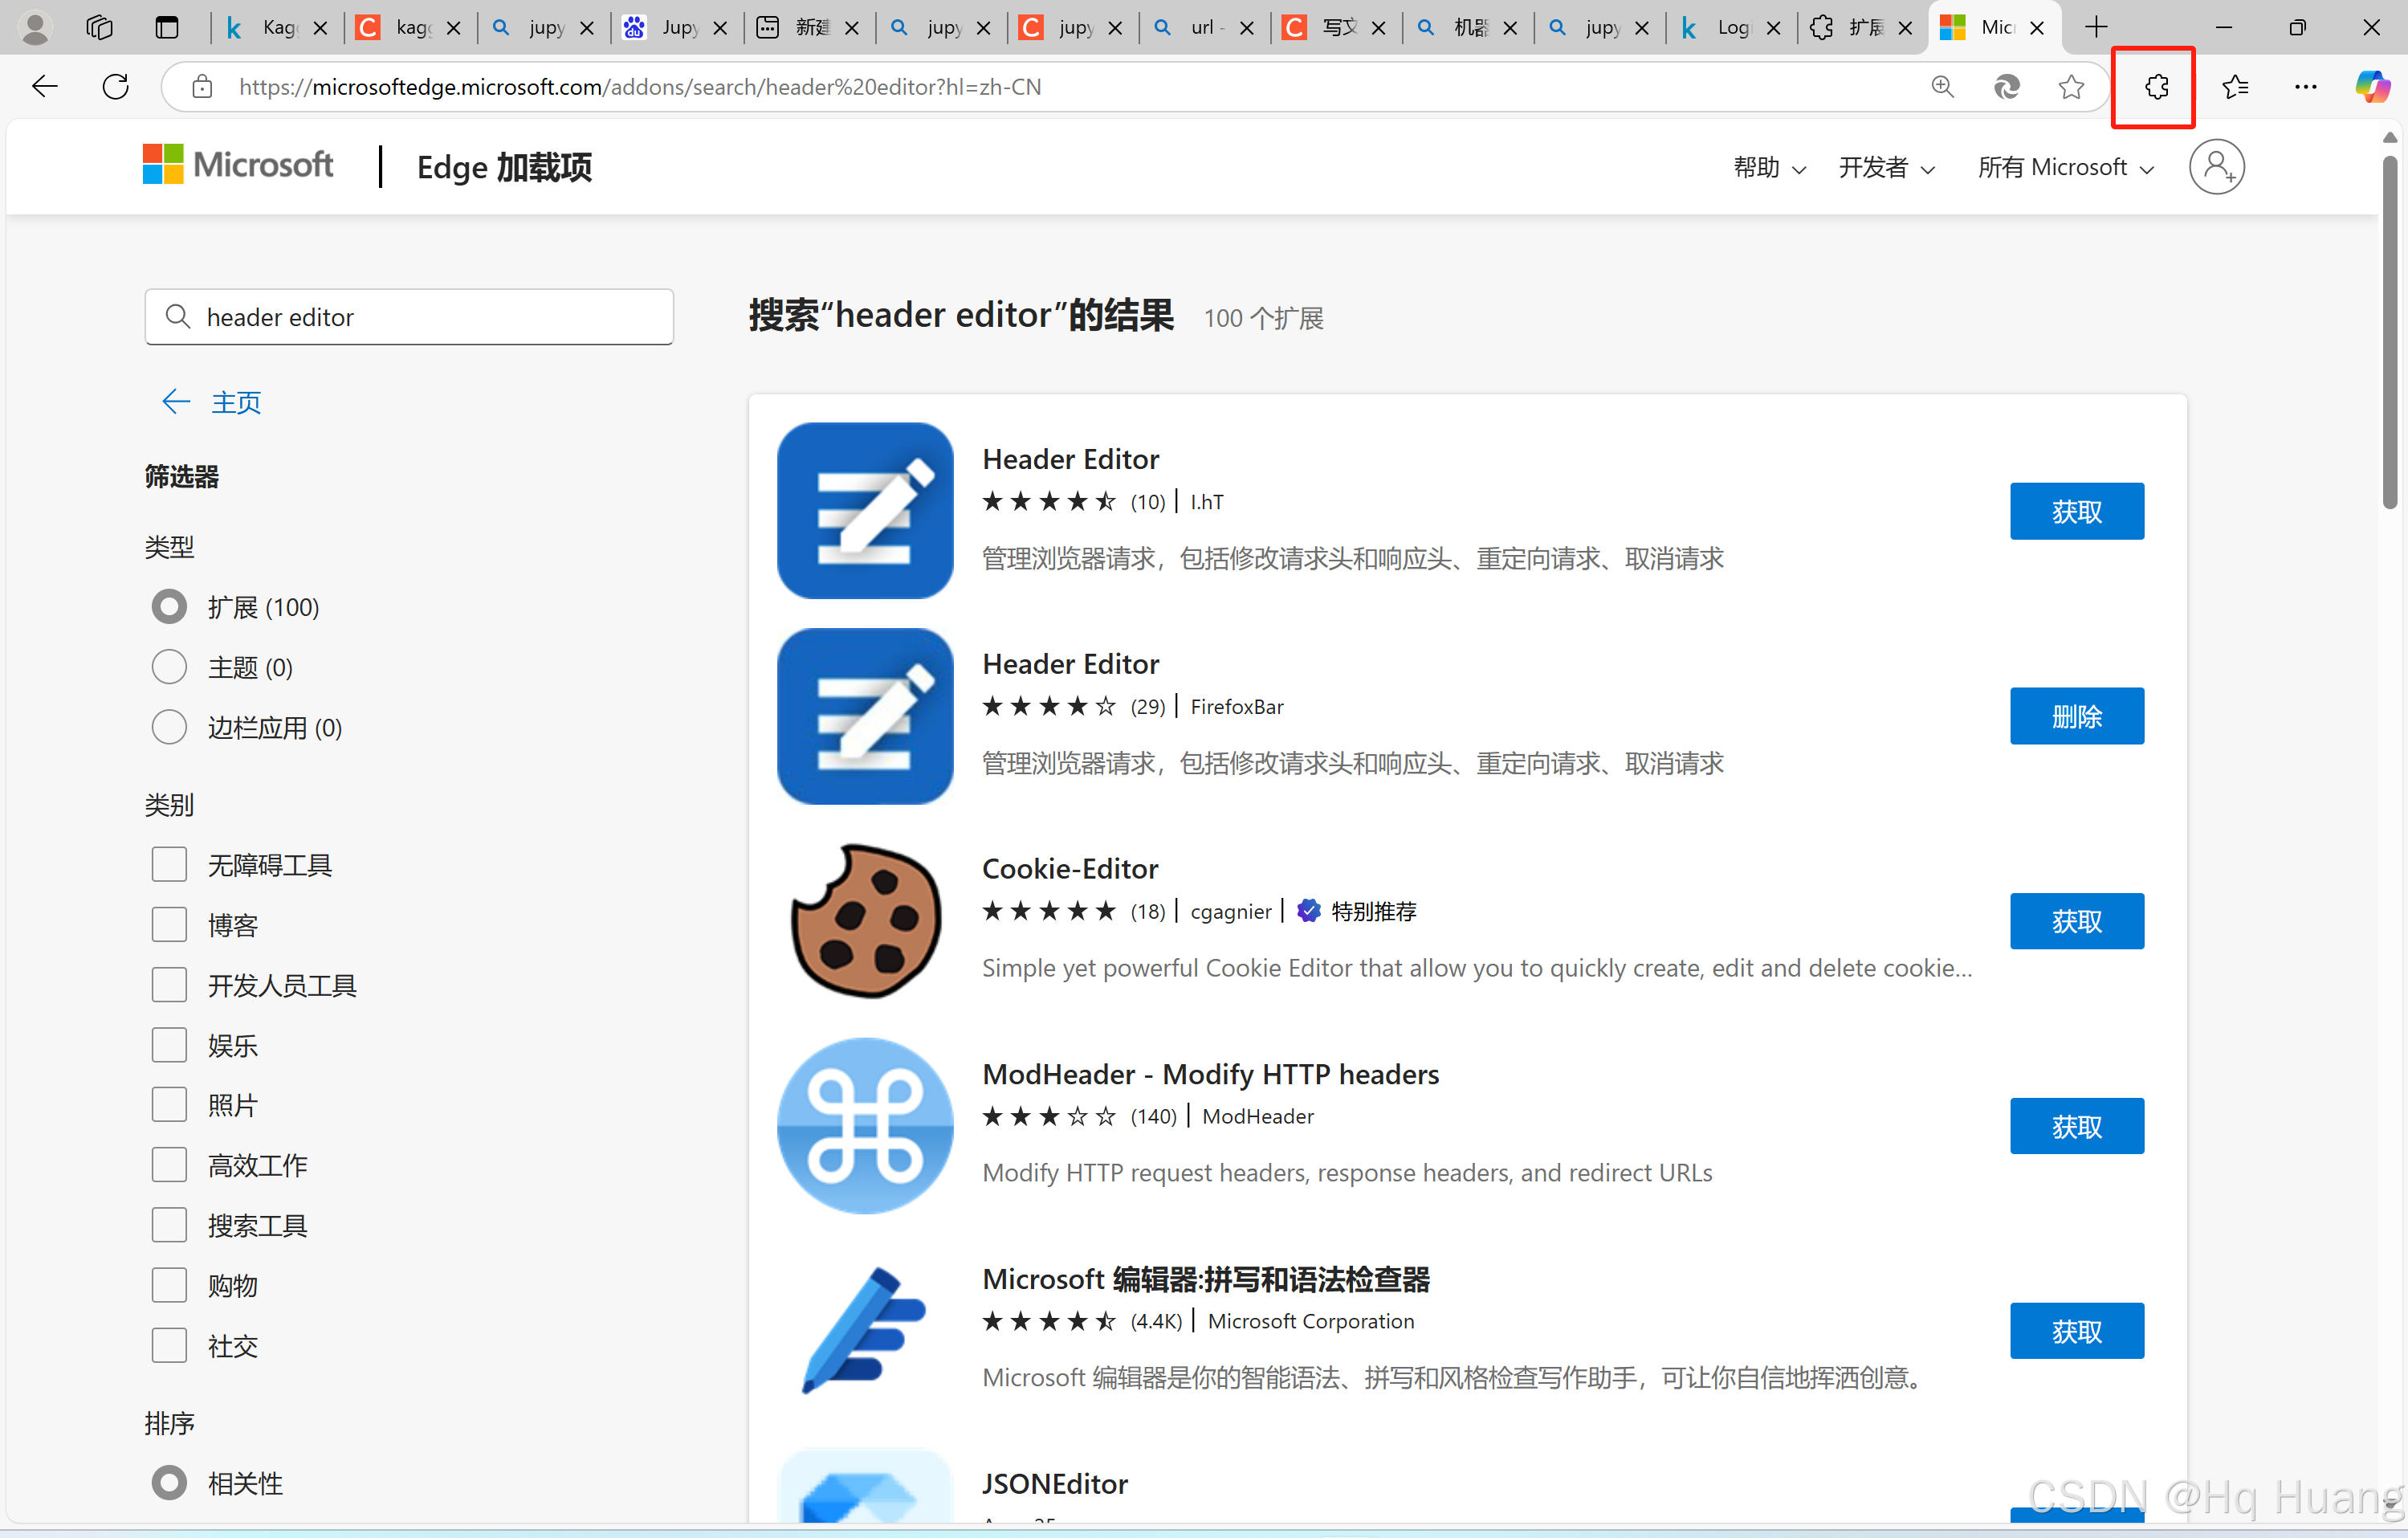Viewport: 2408px width, 1538px height.
Task: Tick the 高效工作 checkbox
Action: (x=169, y=1165)
